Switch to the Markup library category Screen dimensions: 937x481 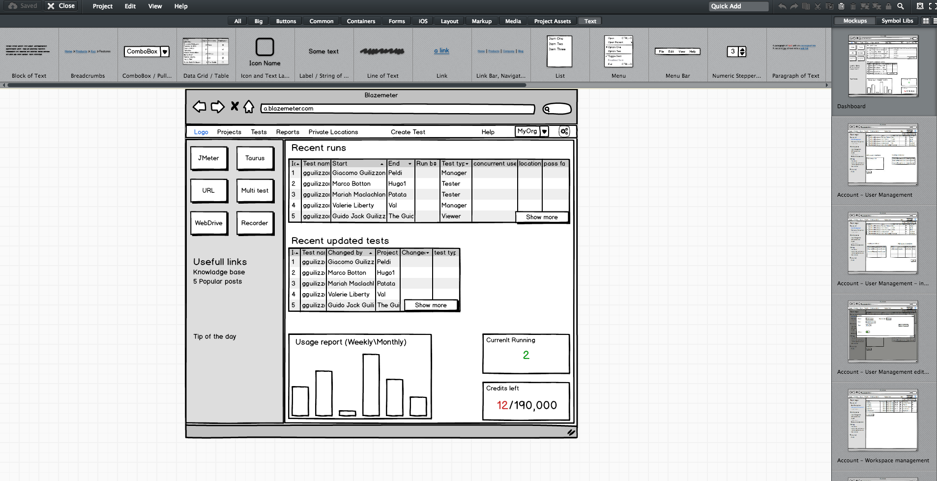[x=482, y=21]
